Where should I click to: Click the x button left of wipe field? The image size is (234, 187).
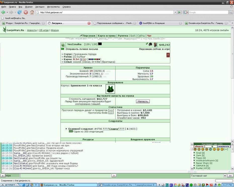(x=3, y=176)
